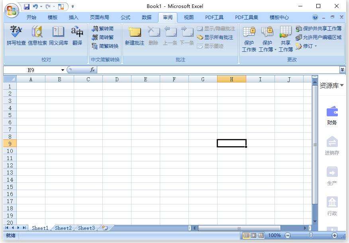Viewport: 349px width, 243px height.
Task: Switch to Page Layout view in status bar
Action: 253,235
